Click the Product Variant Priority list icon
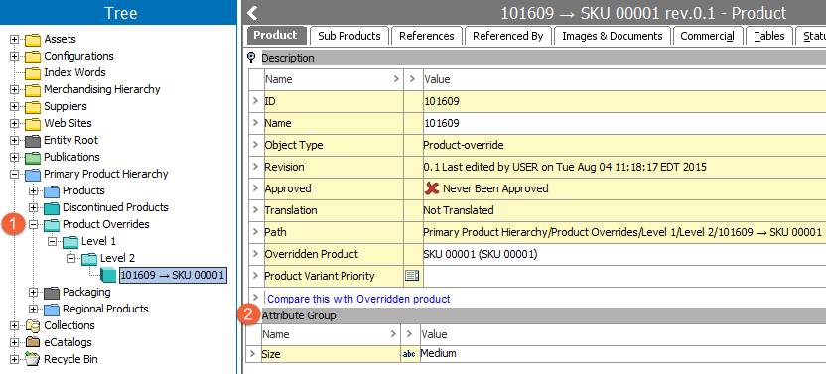Screen dimensions: 826x374 [411, 276]
